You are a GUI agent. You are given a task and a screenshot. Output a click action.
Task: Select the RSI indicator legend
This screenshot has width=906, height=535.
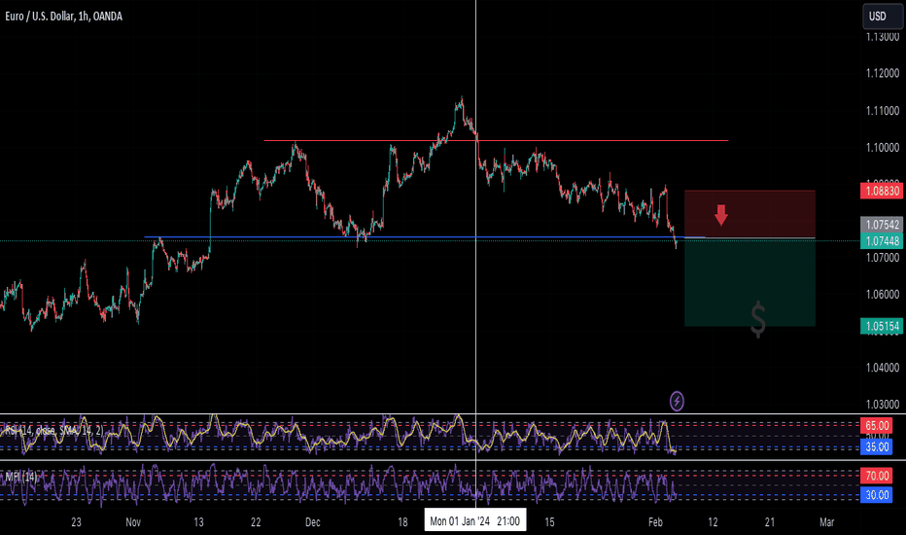pos(53,430)
